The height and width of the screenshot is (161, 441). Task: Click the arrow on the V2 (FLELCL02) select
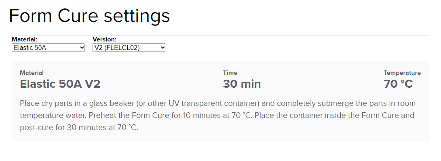click(x=162, y=48)
